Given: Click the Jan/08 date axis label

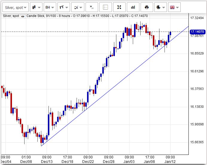Looking at the screenshot, I should [x=150, y=162].
